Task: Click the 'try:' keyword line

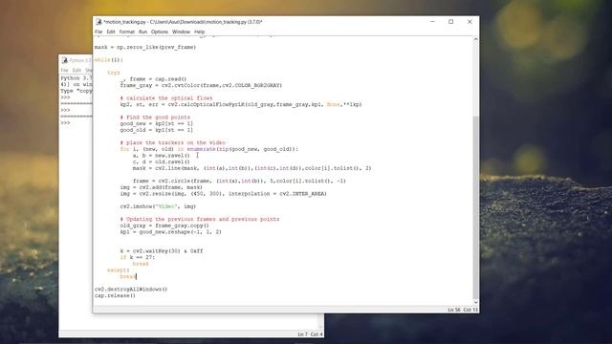Action: click(114, 73)
